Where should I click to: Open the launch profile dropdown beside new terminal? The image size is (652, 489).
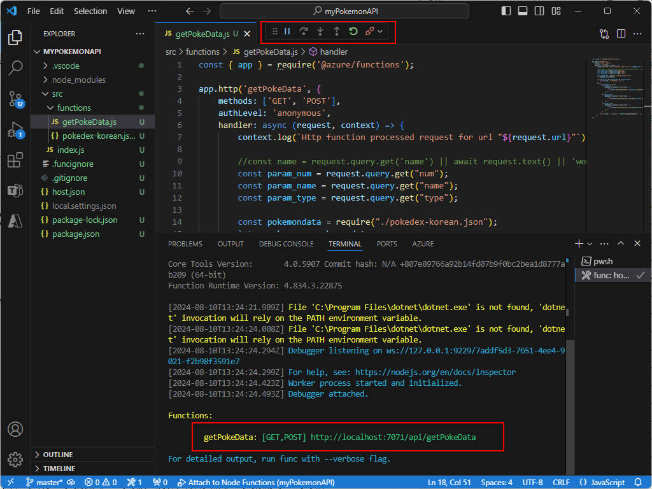(x=590, y=244)
